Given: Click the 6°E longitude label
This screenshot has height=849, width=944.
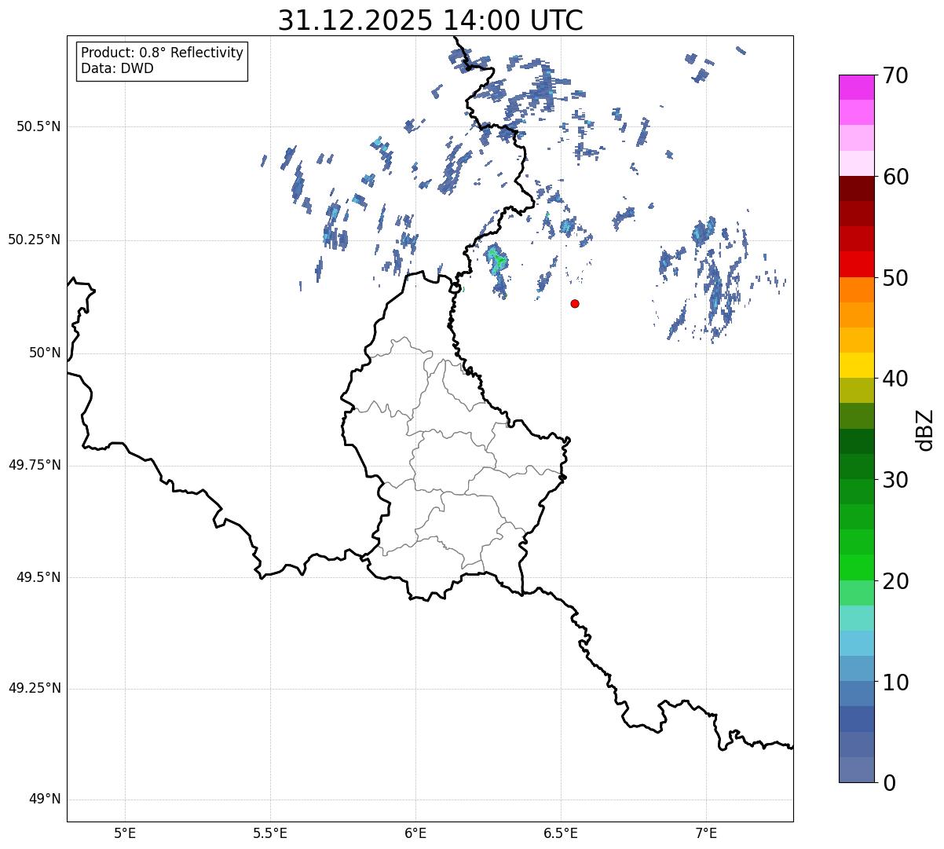Looking at the screenshot, I should [x=415, y=833].
